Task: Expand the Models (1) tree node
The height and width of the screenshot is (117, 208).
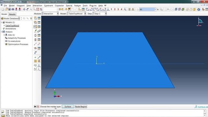Action: tap(2, 22)
